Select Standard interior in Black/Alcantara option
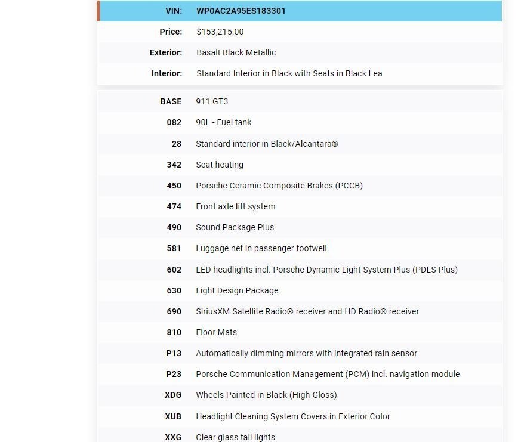521x442 pixels. point(267,144)
